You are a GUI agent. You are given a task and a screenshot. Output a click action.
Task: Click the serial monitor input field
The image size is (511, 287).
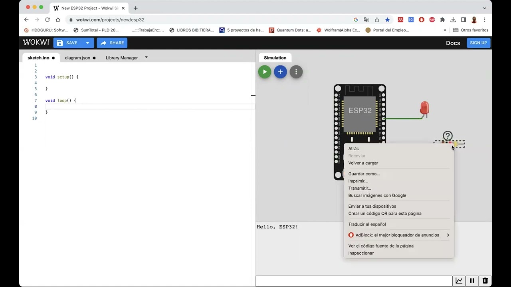(x=354, y=281)
